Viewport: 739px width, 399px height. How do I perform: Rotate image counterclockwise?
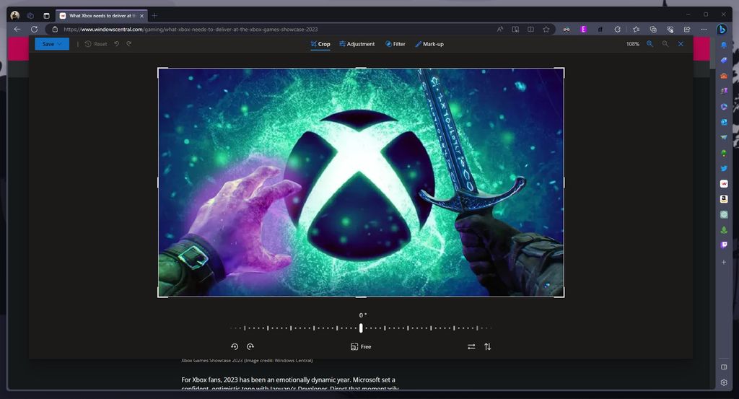tap(235, 347)
